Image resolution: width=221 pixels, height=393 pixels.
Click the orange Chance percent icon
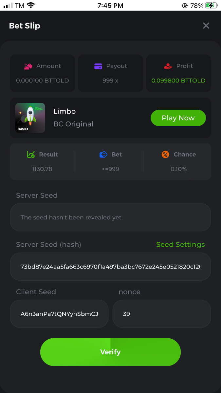point(165,155)
